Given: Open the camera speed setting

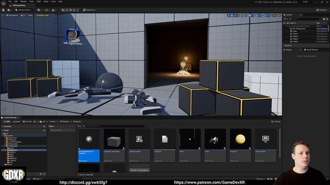Looking at the screenshot, I should point(274,15).
